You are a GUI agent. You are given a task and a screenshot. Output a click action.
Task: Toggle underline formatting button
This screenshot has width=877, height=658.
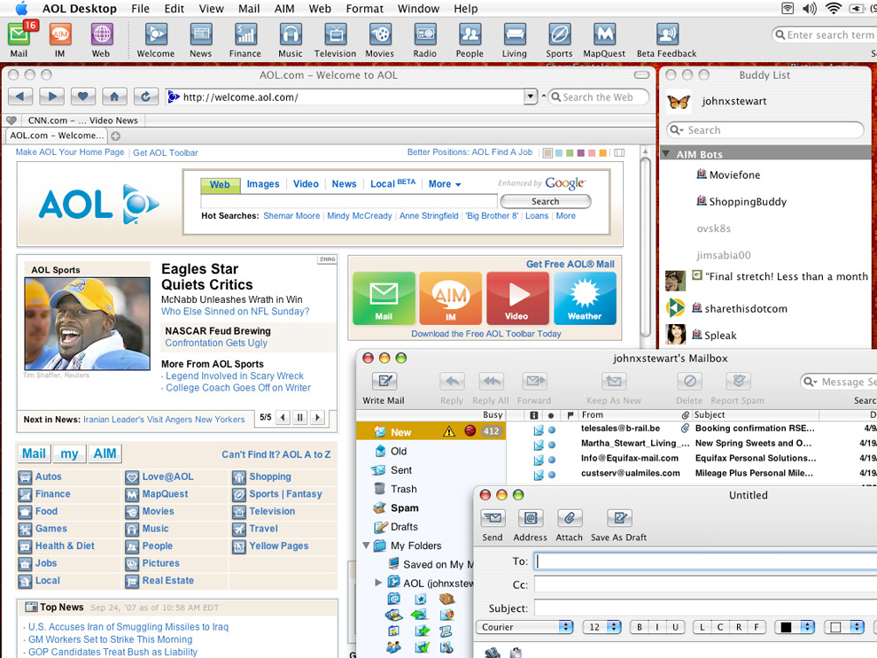675,627
